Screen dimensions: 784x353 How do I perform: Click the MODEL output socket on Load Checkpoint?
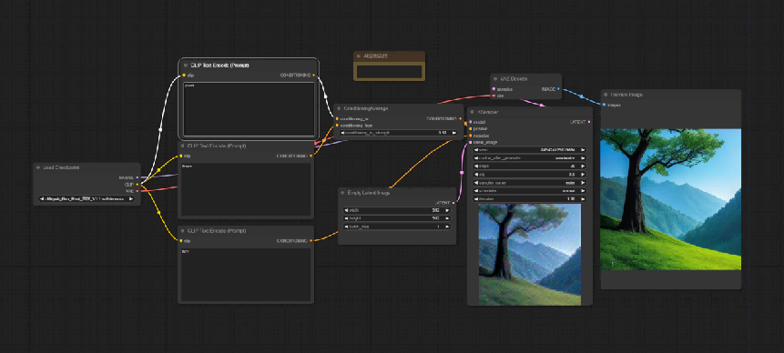(137, 177)
